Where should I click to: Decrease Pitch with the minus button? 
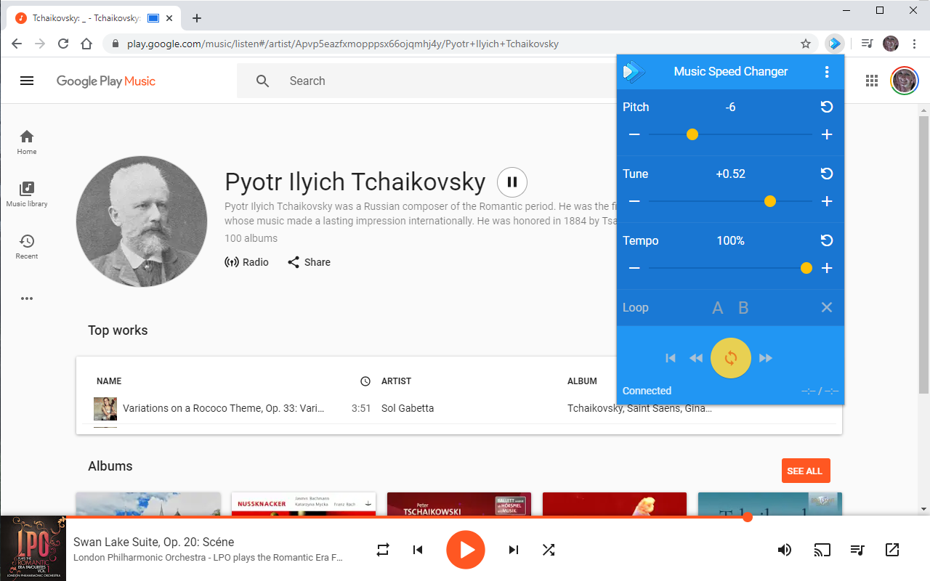pyautogui.click(x=634, y=134)
